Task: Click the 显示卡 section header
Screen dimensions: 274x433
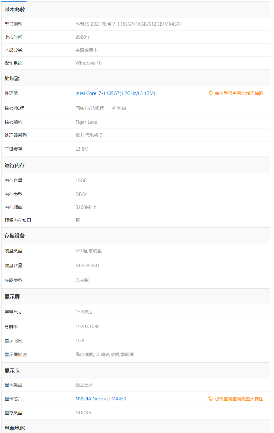Action: point(12,371)
